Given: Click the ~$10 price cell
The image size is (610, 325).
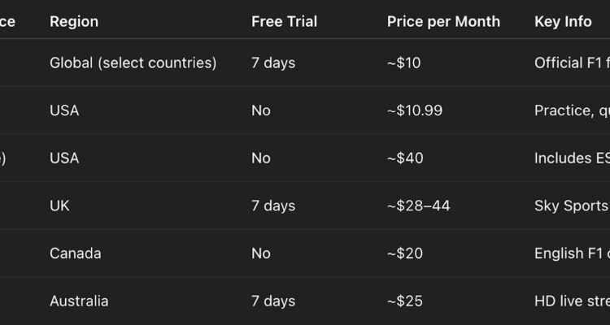Looking at the screenshot, I should [404, 63].
